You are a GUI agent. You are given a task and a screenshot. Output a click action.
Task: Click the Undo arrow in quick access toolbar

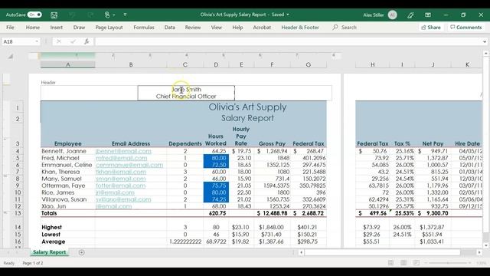[72, 15]
